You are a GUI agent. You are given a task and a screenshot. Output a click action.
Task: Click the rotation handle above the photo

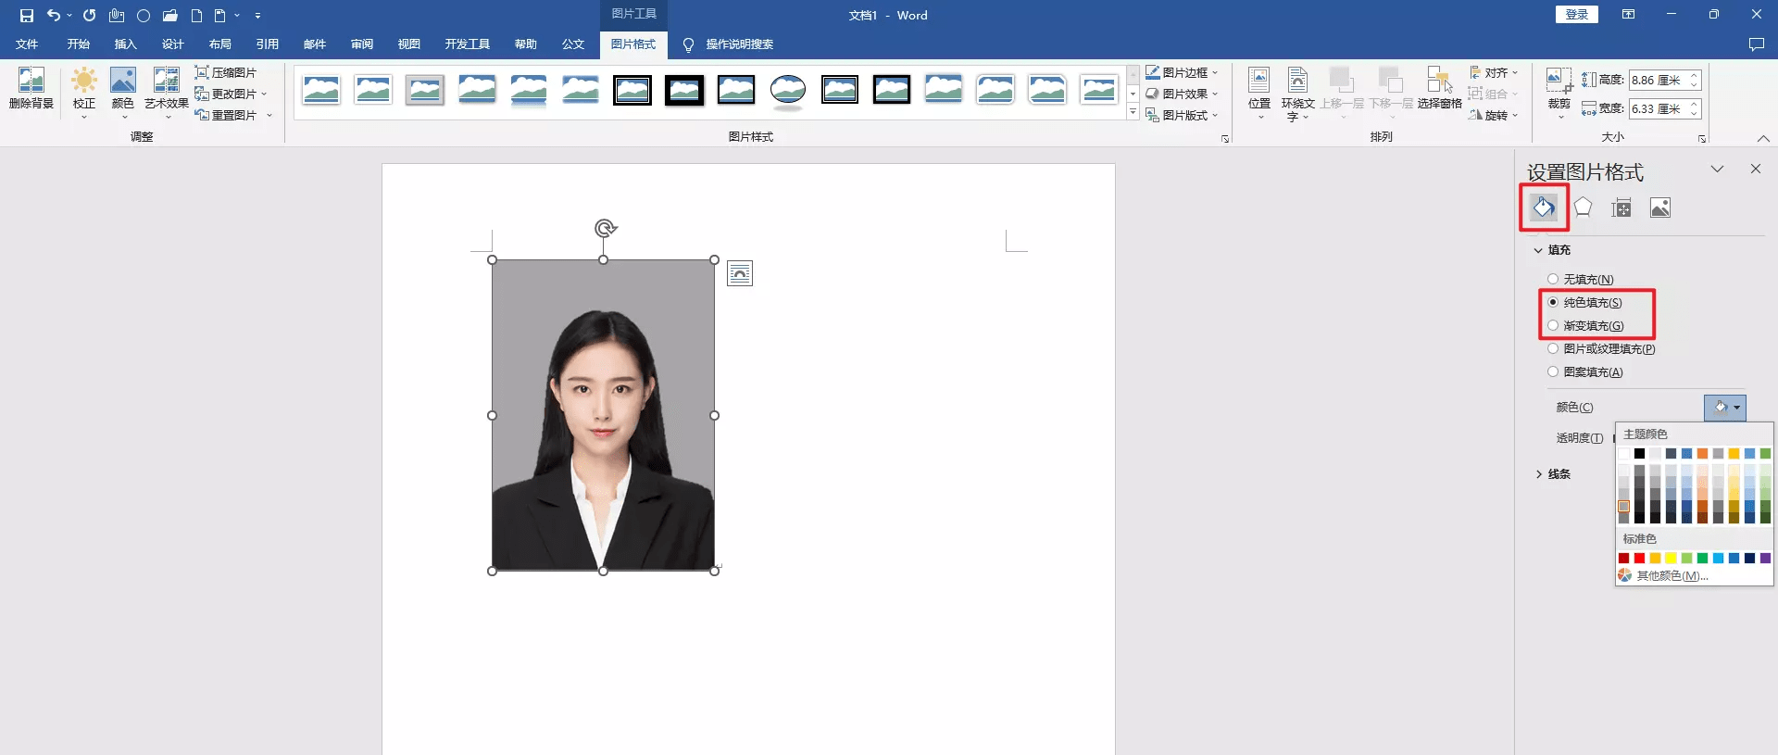pyautogui.click(x=606, y=228)
